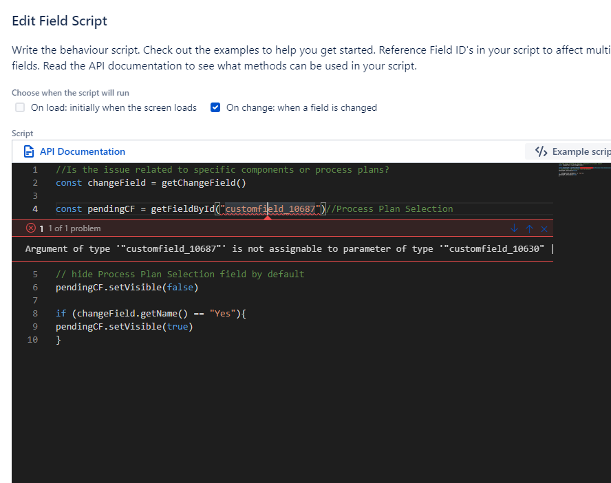Click the 'Choose when the script will run' label

[x=70, y=93]
